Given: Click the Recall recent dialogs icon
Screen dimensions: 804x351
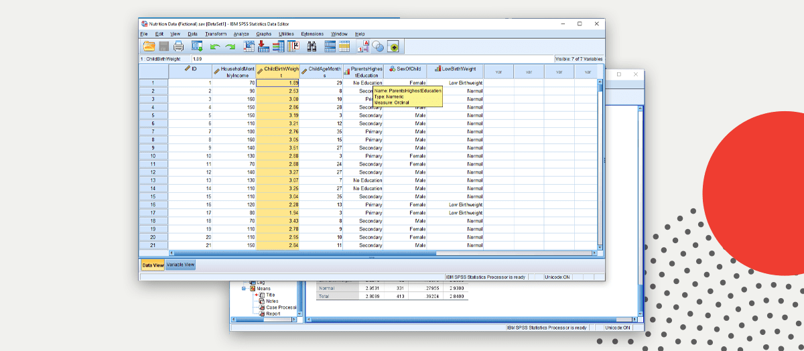Looking at the screenshot, I should click(198, 46).
